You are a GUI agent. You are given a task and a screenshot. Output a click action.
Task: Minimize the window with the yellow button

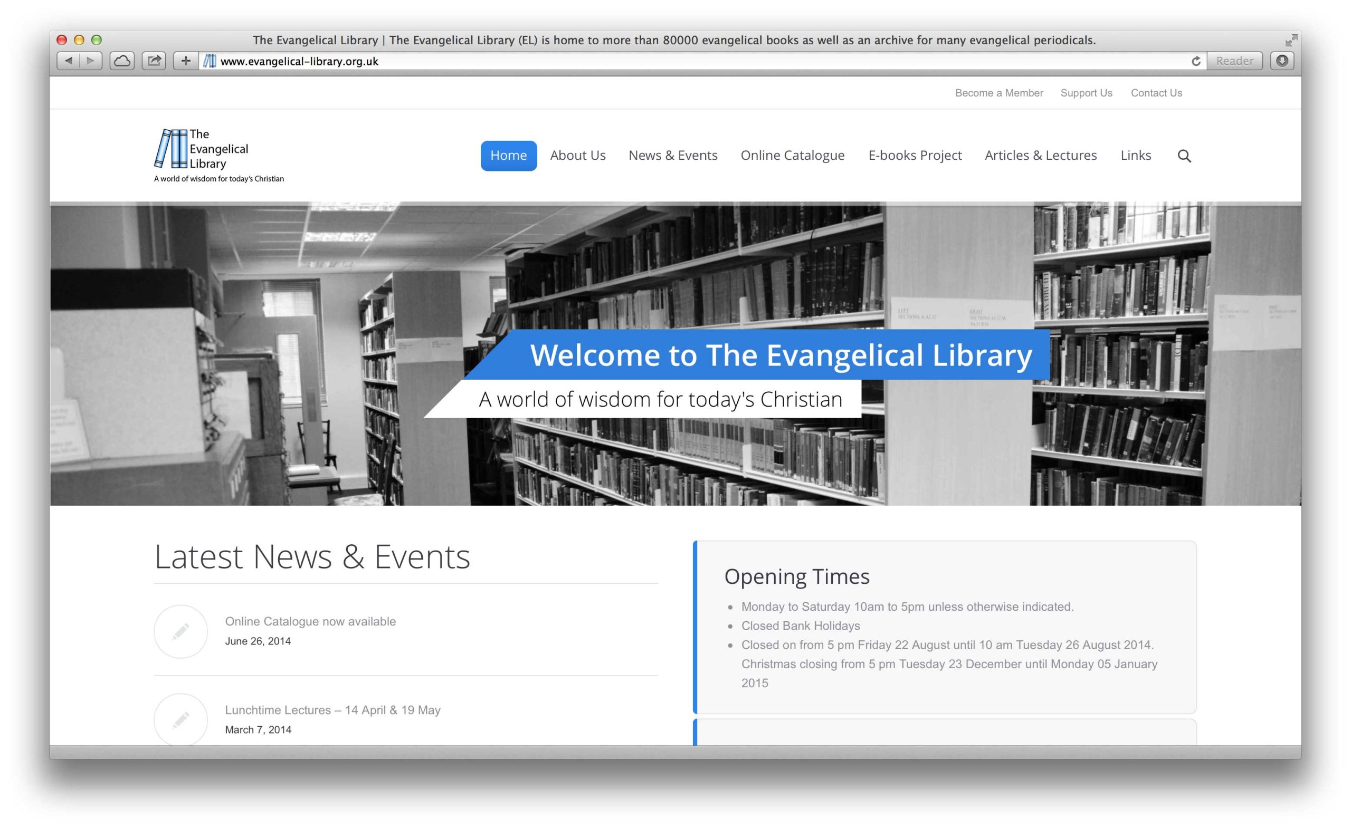click(79, 40)
